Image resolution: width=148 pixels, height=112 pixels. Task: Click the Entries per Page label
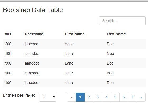pyautogui.click(x=19, y=95)
